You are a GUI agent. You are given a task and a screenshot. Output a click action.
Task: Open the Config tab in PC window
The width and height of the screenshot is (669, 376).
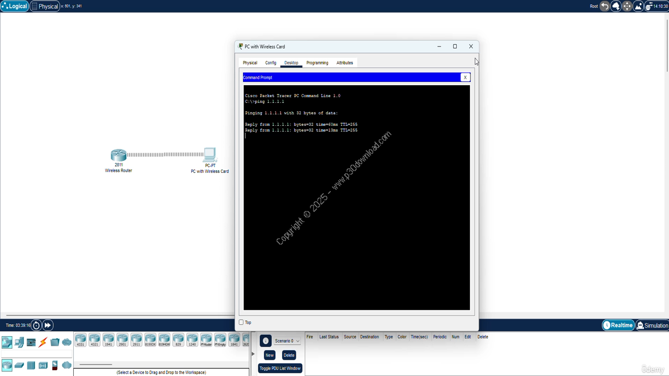click(271, 63)
